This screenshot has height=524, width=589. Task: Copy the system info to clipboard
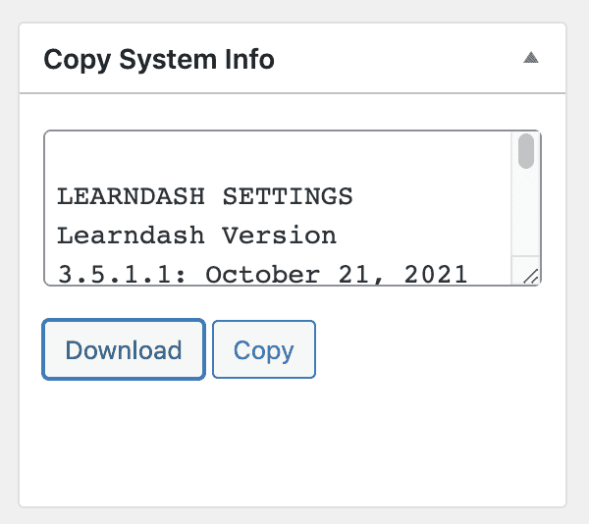click(264, 349)
